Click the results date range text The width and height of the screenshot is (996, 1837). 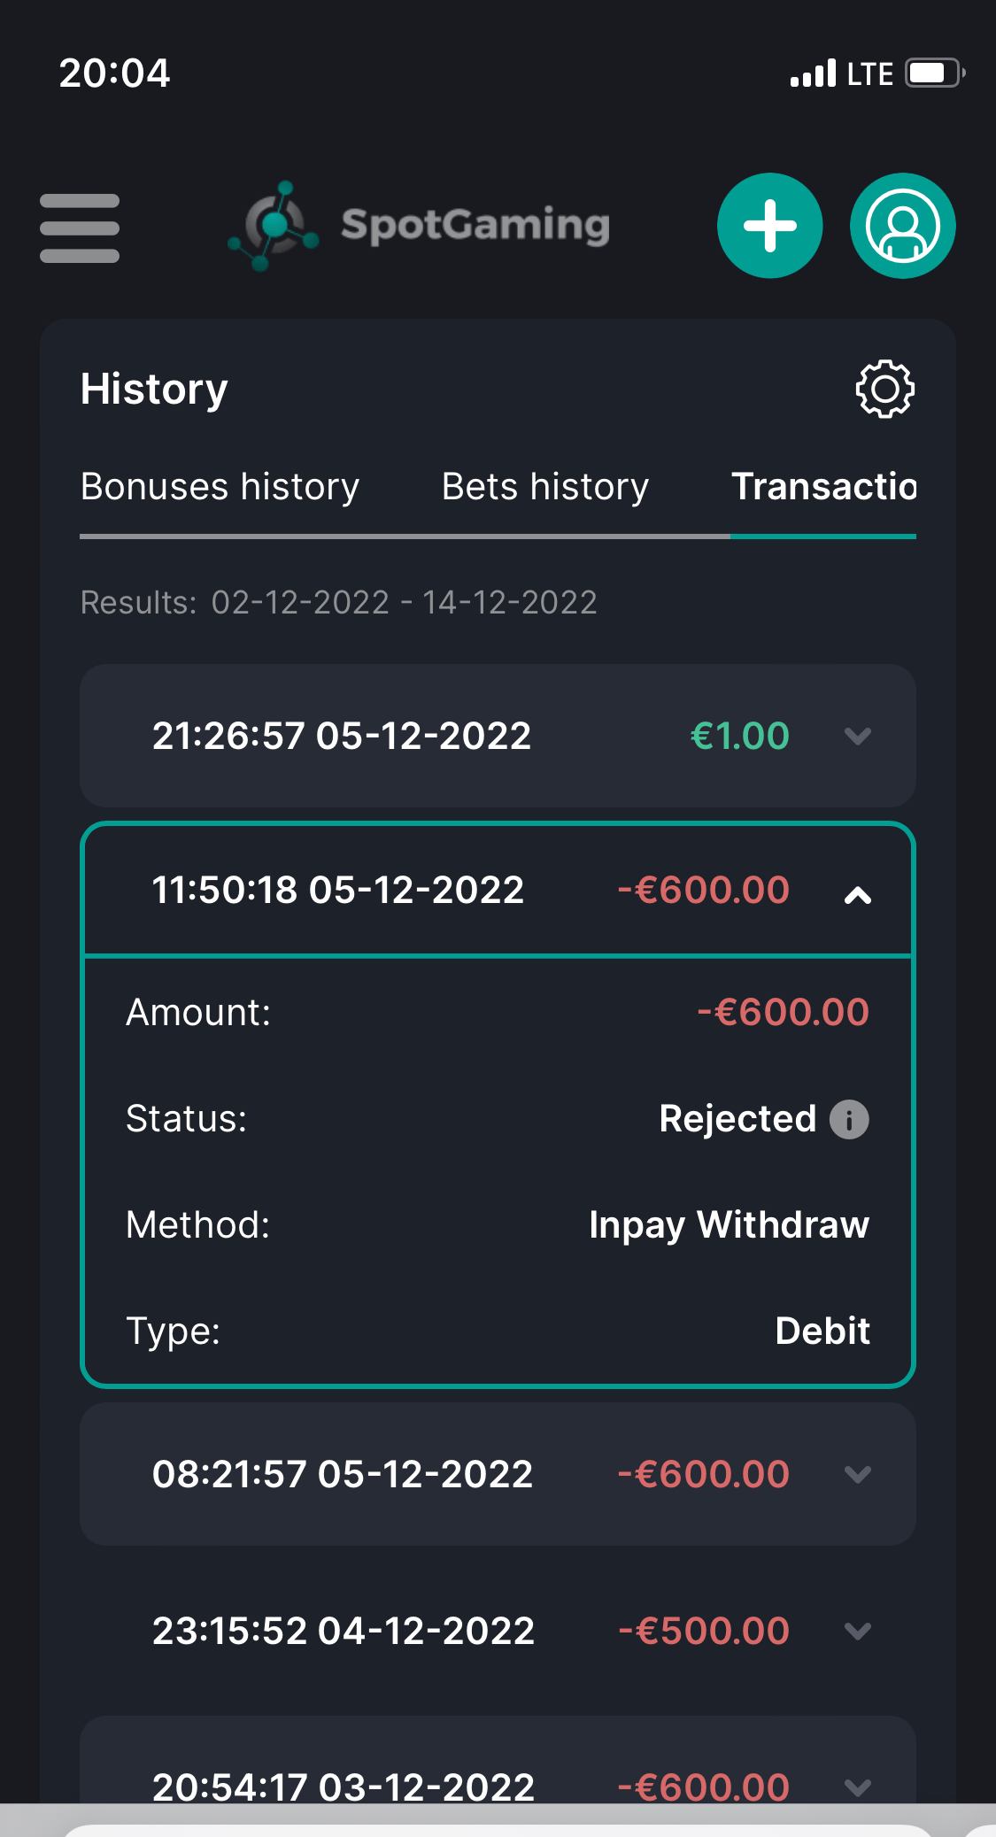tap(404, 603)
